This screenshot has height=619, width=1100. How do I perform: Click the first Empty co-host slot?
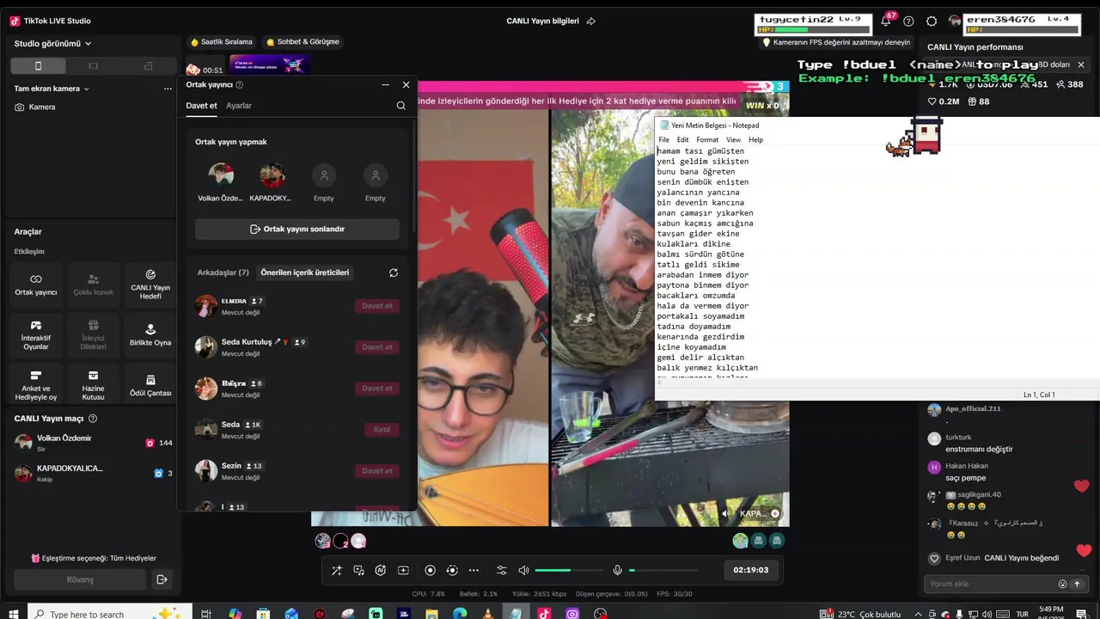[x=324, y=182]
